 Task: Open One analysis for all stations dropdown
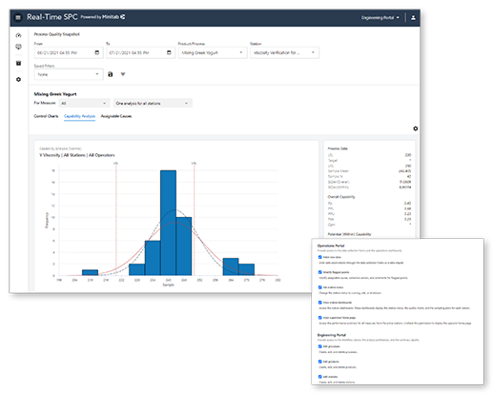click(153, 103)
